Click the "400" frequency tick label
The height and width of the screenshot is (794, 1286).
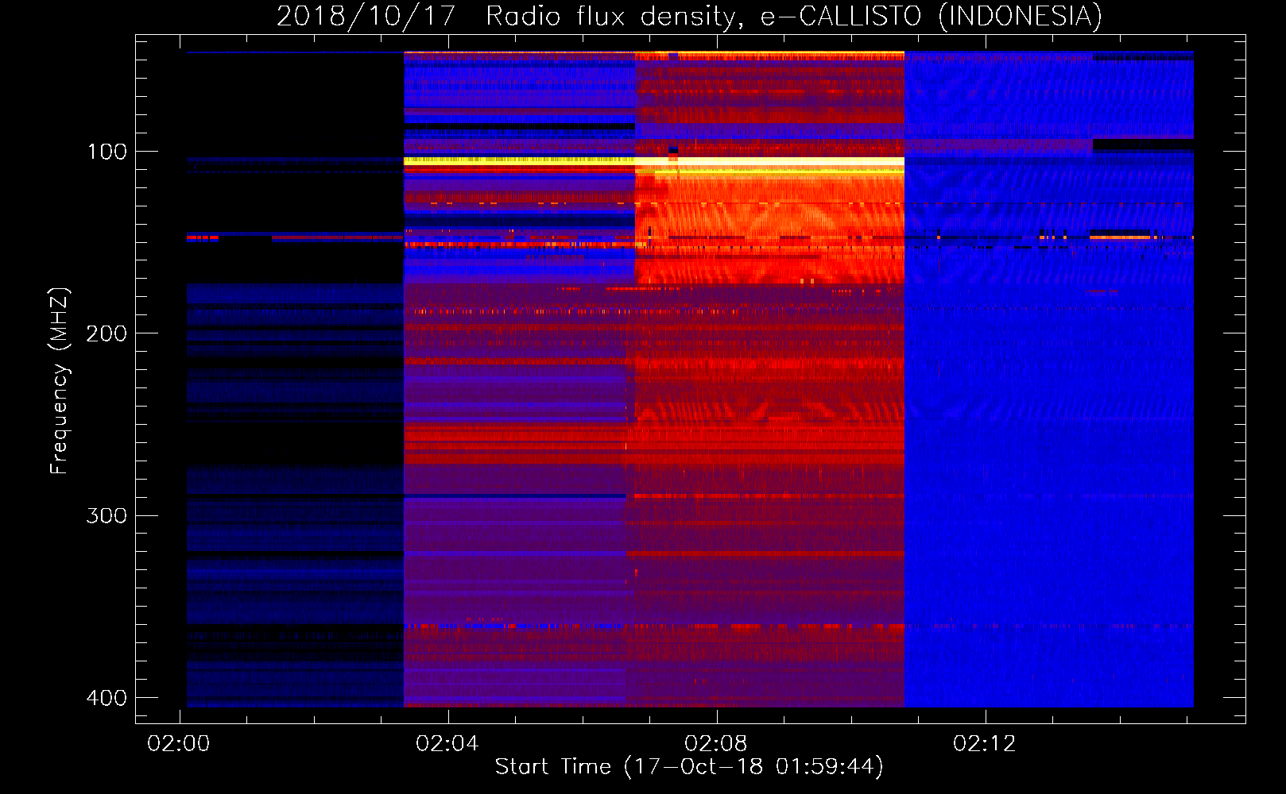point(107,698)
